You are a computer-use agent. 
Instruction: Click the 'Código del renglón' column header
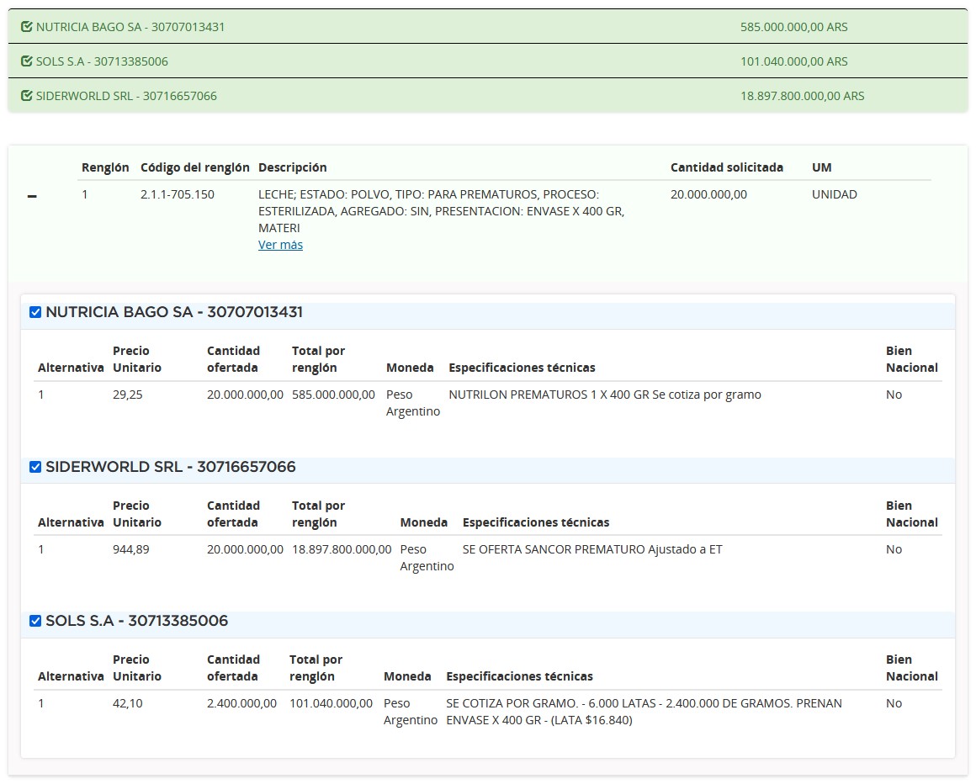(194, 167)
